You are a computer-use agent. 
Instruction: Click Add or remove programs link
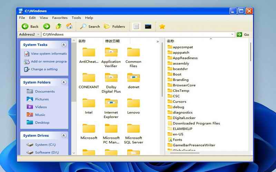(x=46, y=62)
